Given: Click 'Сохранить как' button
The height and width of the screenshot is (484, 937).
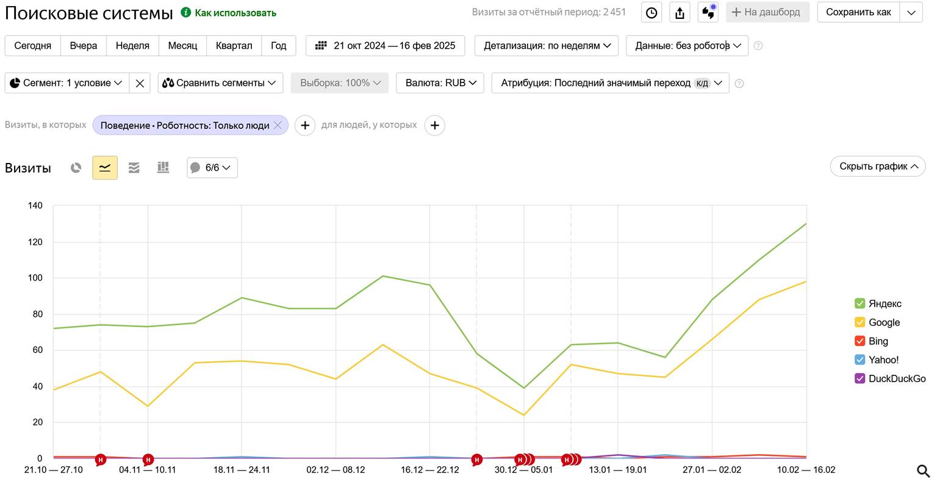Looking at the screenshot, I should [859, 12].
